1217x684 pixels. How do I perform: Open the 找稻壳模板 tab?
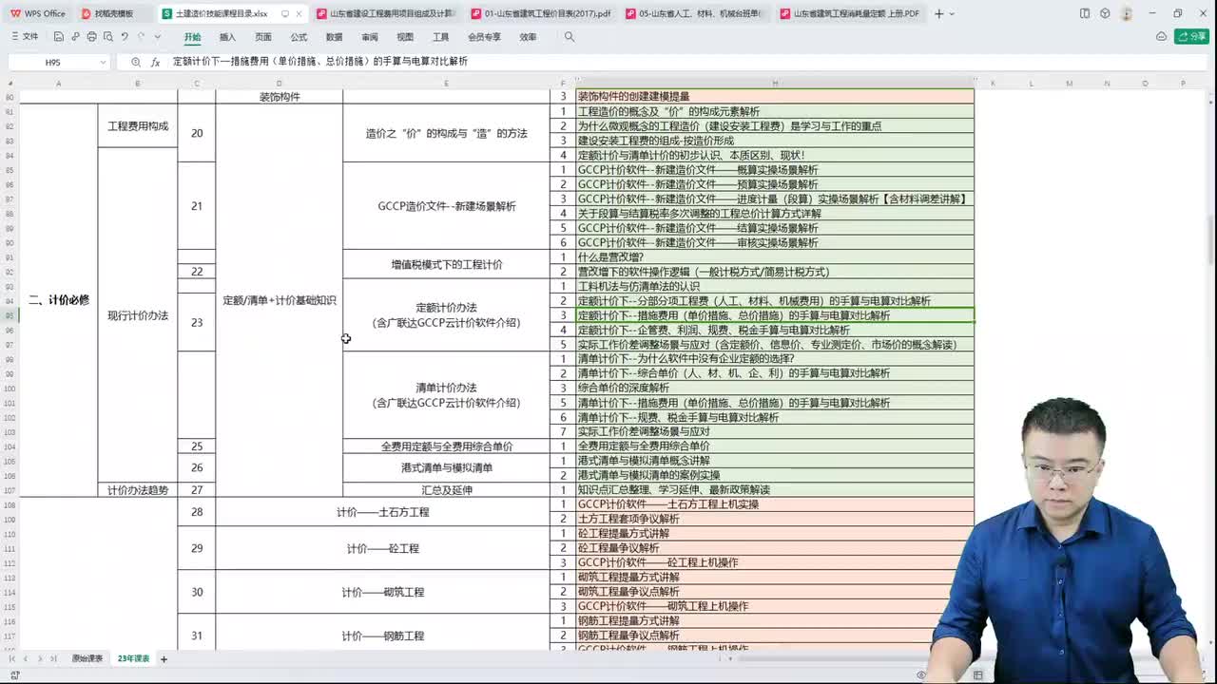(x=113, y=13)
